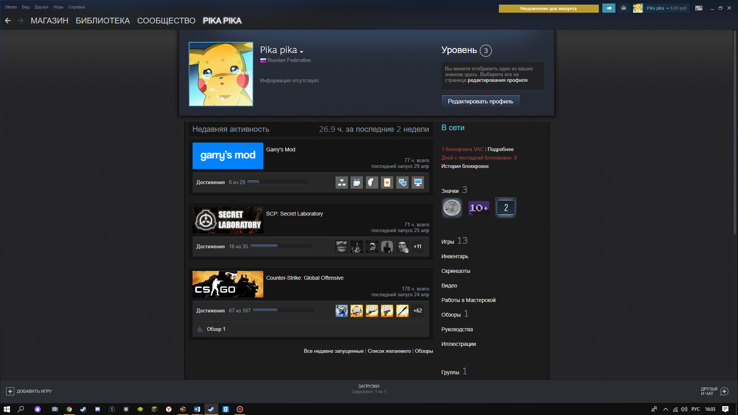Viewport: 738px width, 415px height.
Task: Open редактирования профиля link
Action: click(497, 80)
